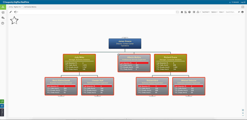This screenshot has width=247, height=120.
Task: Click Richard Evans' TTL Emails value 1,522
Action: (x=176, y=67)
